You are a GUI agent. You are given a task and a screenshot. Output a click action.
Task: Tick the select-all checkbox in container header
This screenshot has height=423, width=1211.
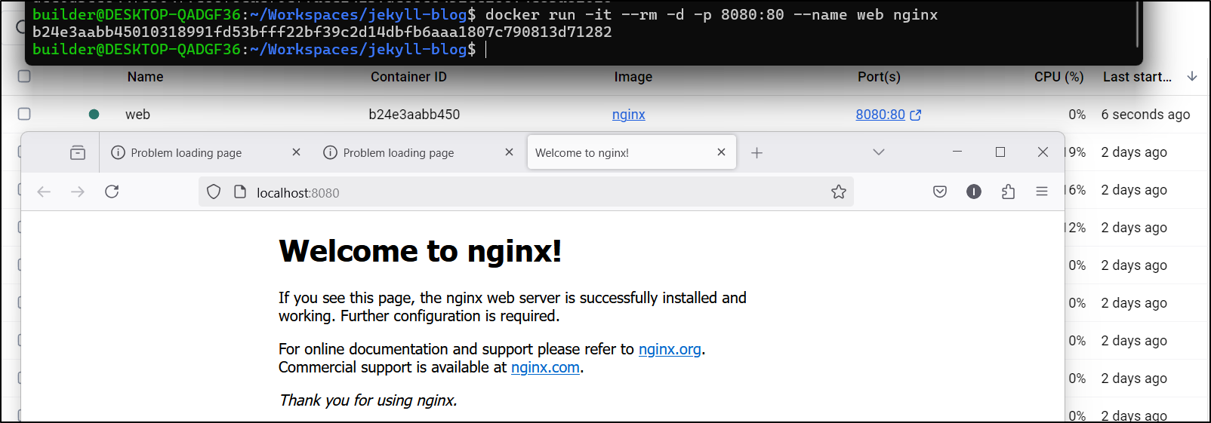tap(24, 76)
